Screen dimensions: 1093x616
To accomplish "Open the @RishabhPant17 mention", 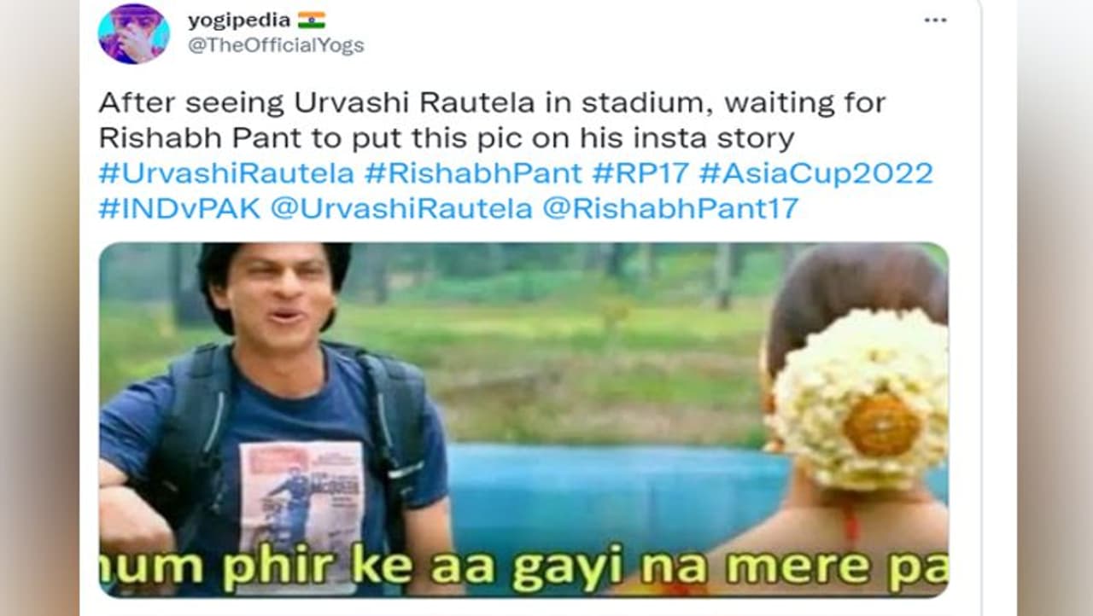I will 671,208.
